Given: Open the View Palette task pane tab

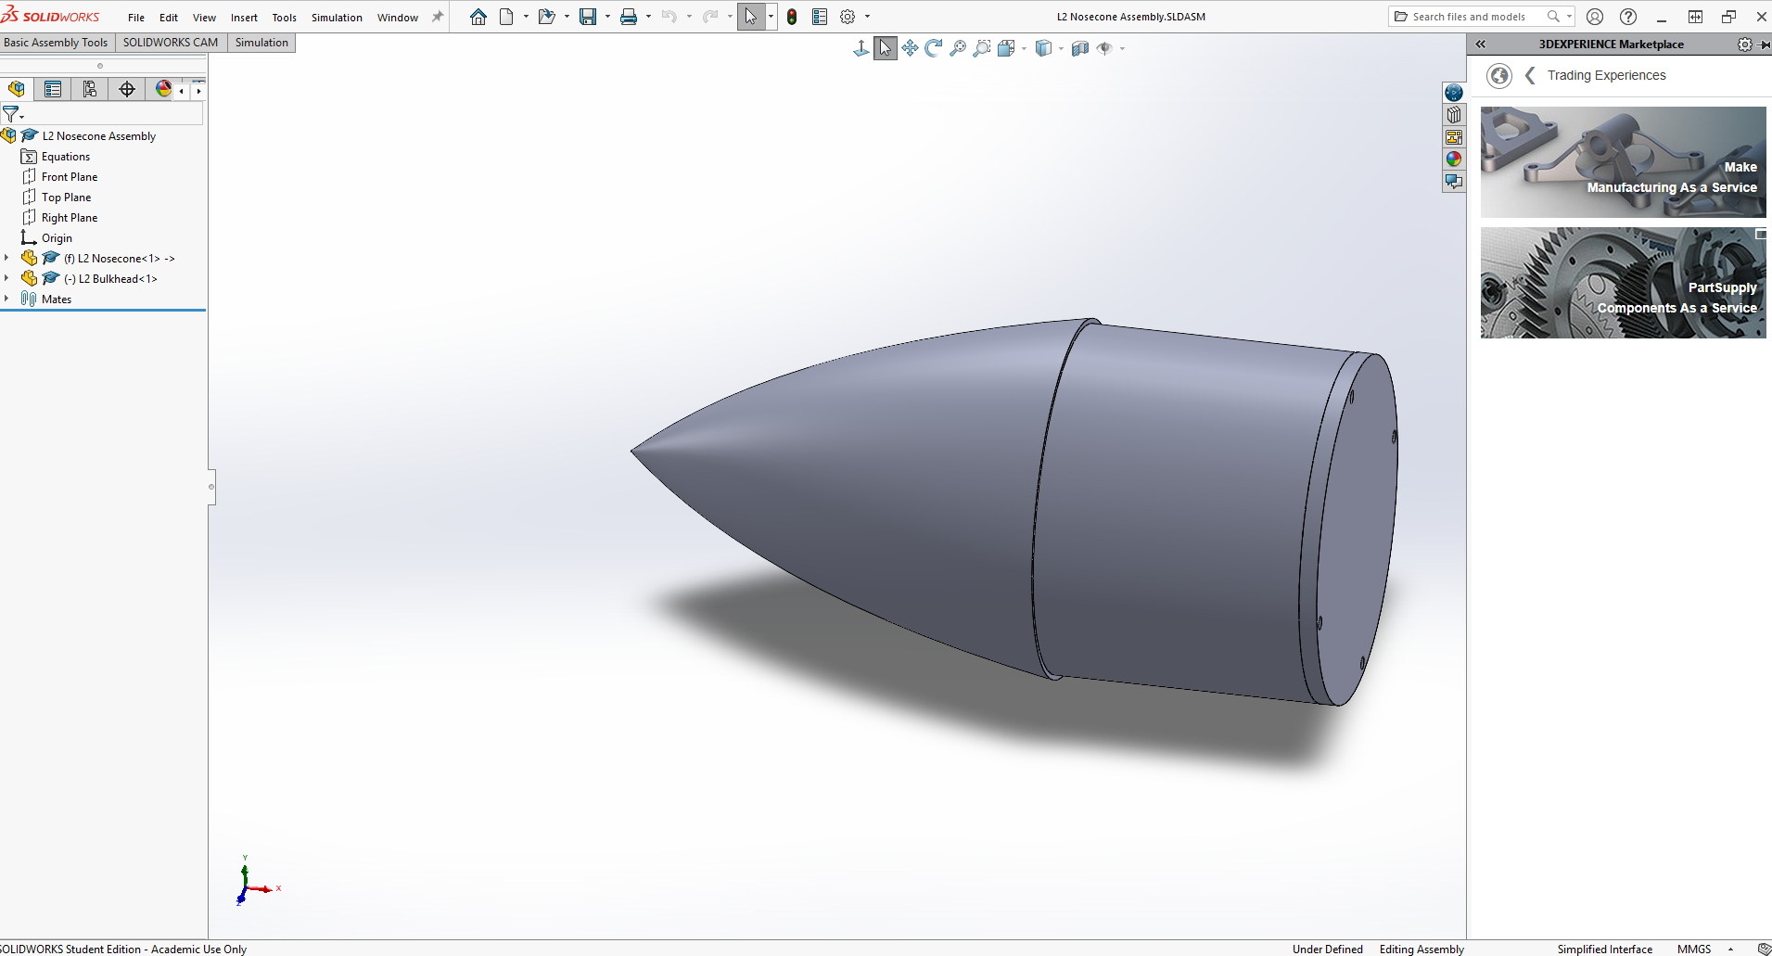Looking at the screenshot, I should (x=1454, y=137).
